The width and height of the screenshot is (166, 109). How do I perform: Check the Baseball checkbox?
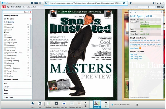coord(5,30)
